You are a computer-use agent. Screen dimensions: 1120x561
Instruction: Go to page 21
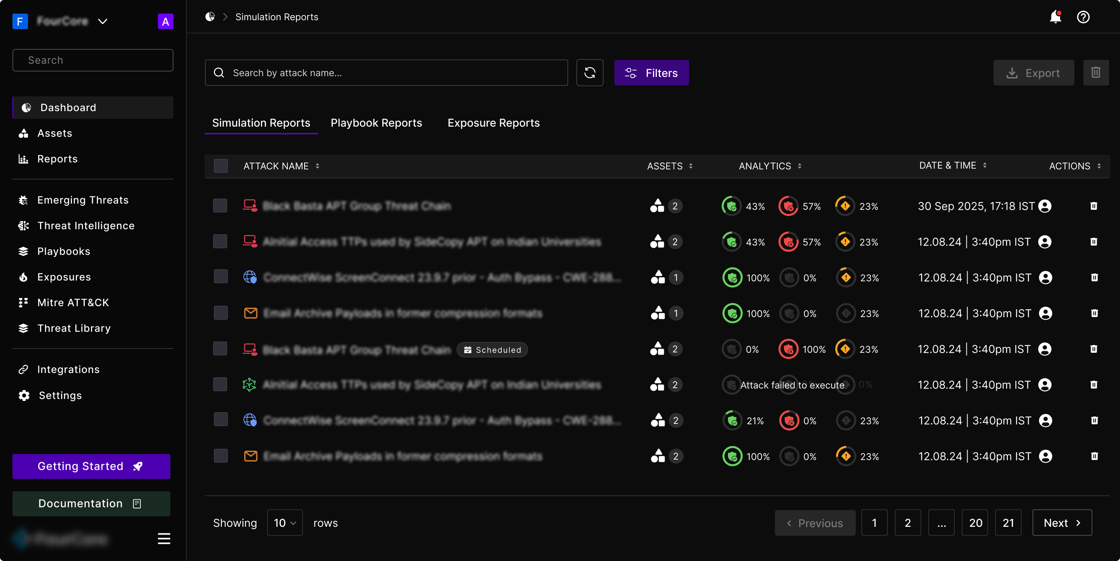click(1008, 523)
